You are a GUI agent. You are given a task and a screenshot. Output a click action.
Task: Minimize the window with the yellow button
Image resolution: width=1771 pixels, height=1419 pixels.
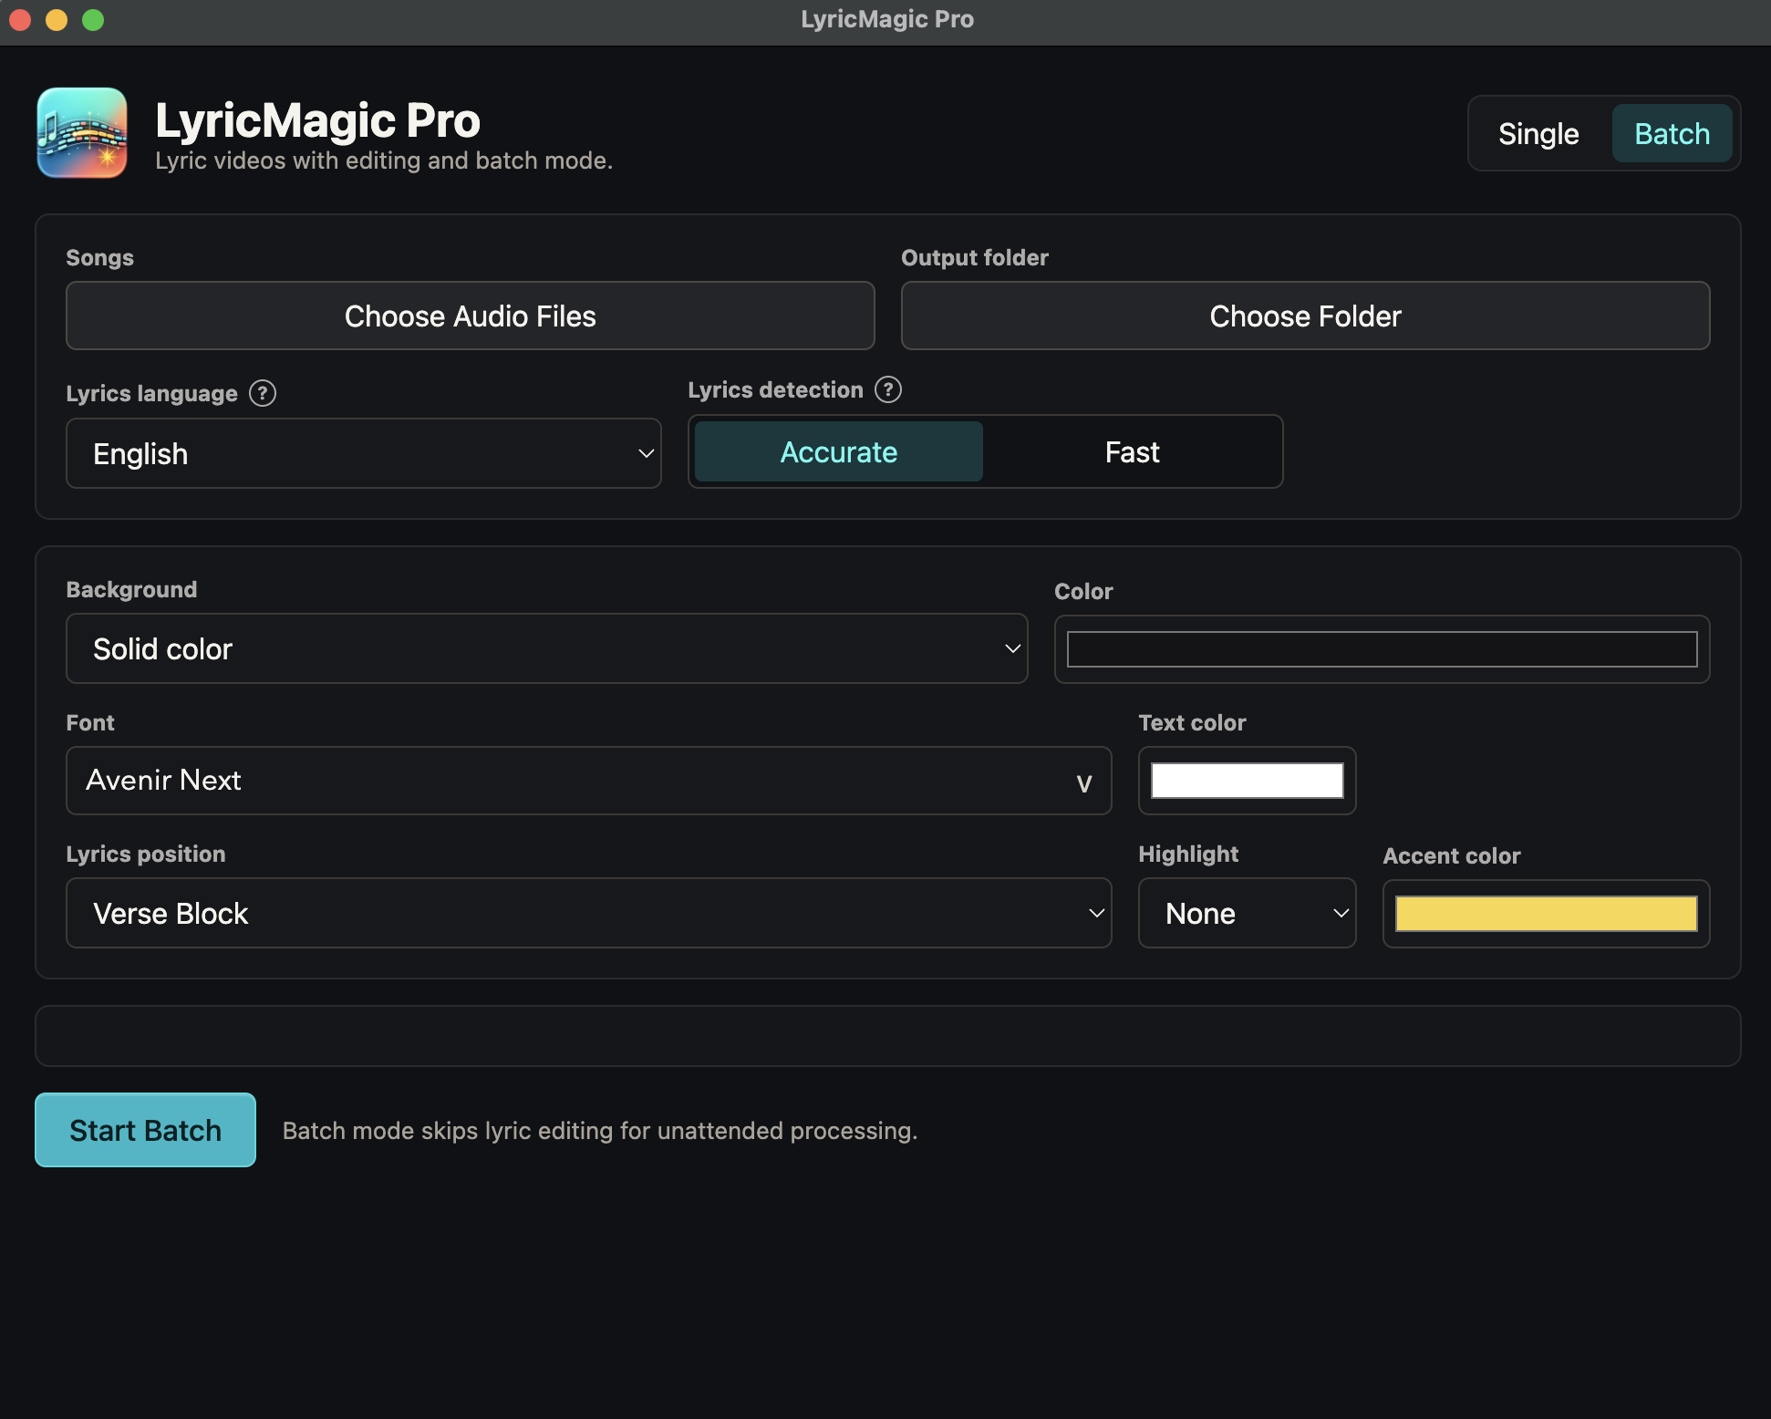57,19
